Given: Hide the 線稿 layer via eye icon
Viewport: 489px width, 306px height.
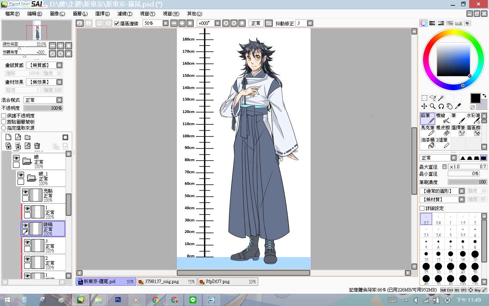Looking at the screenshot, I should (25, 225).
